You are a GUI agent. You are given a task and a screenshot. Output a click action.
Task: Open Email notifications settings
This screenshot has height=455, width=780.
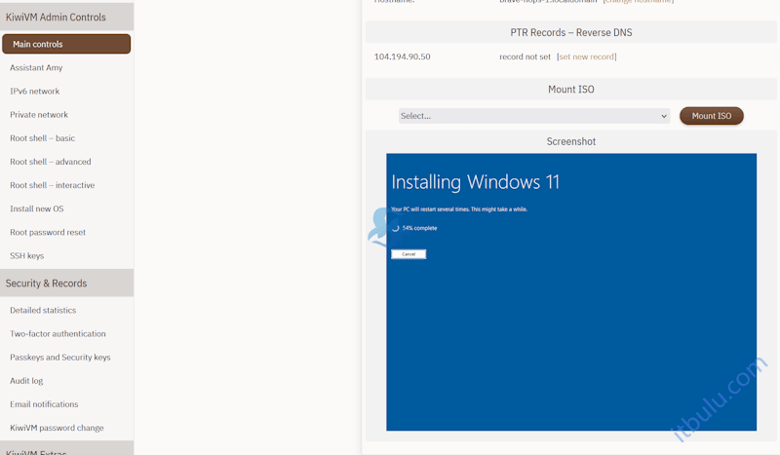44,404
